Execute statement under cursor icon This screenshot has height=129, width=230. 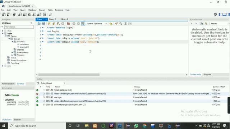point(54,24)
